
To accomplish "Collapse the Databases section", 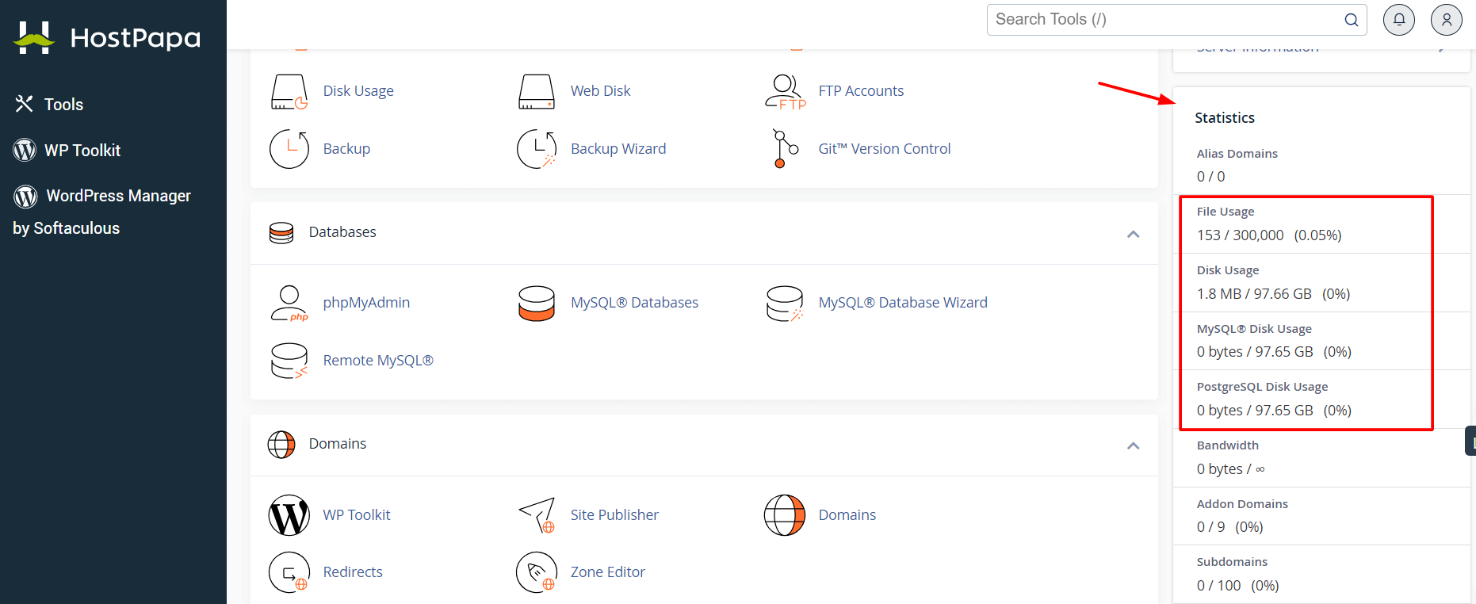I will tap(1134, 234).
